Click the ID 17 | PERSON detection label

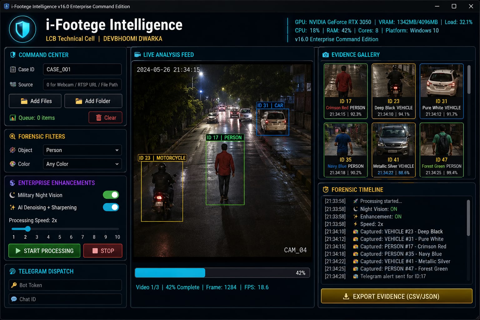pyautogui.click(x=224, y=137)
